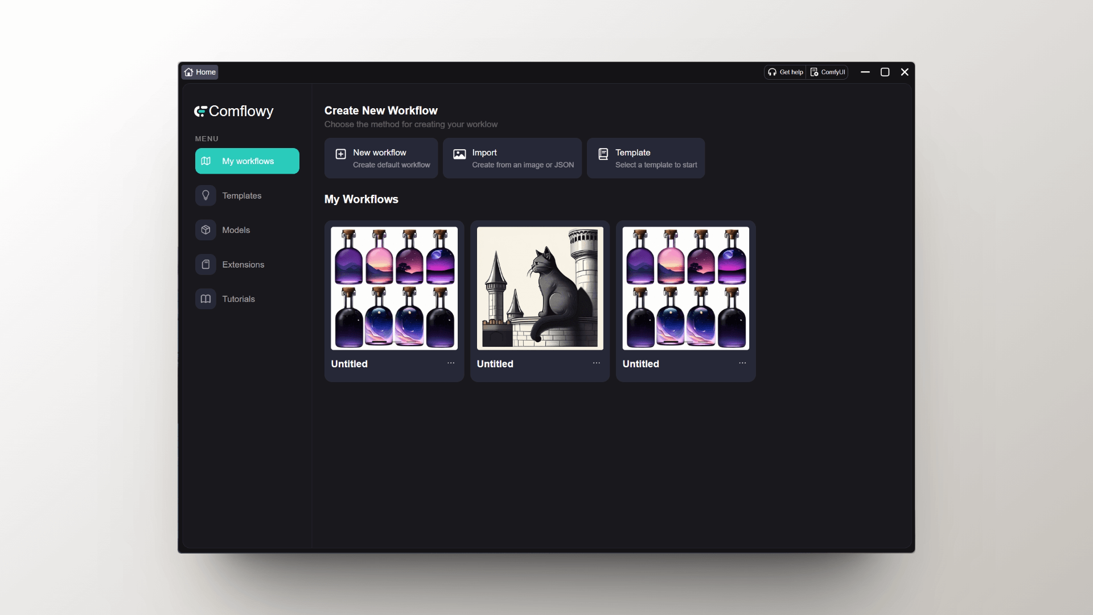The height and width of the screenshot is (615, 1093).
Task: Open the options menu on the rightmost workflow card
Action: [x=742, y=363]
